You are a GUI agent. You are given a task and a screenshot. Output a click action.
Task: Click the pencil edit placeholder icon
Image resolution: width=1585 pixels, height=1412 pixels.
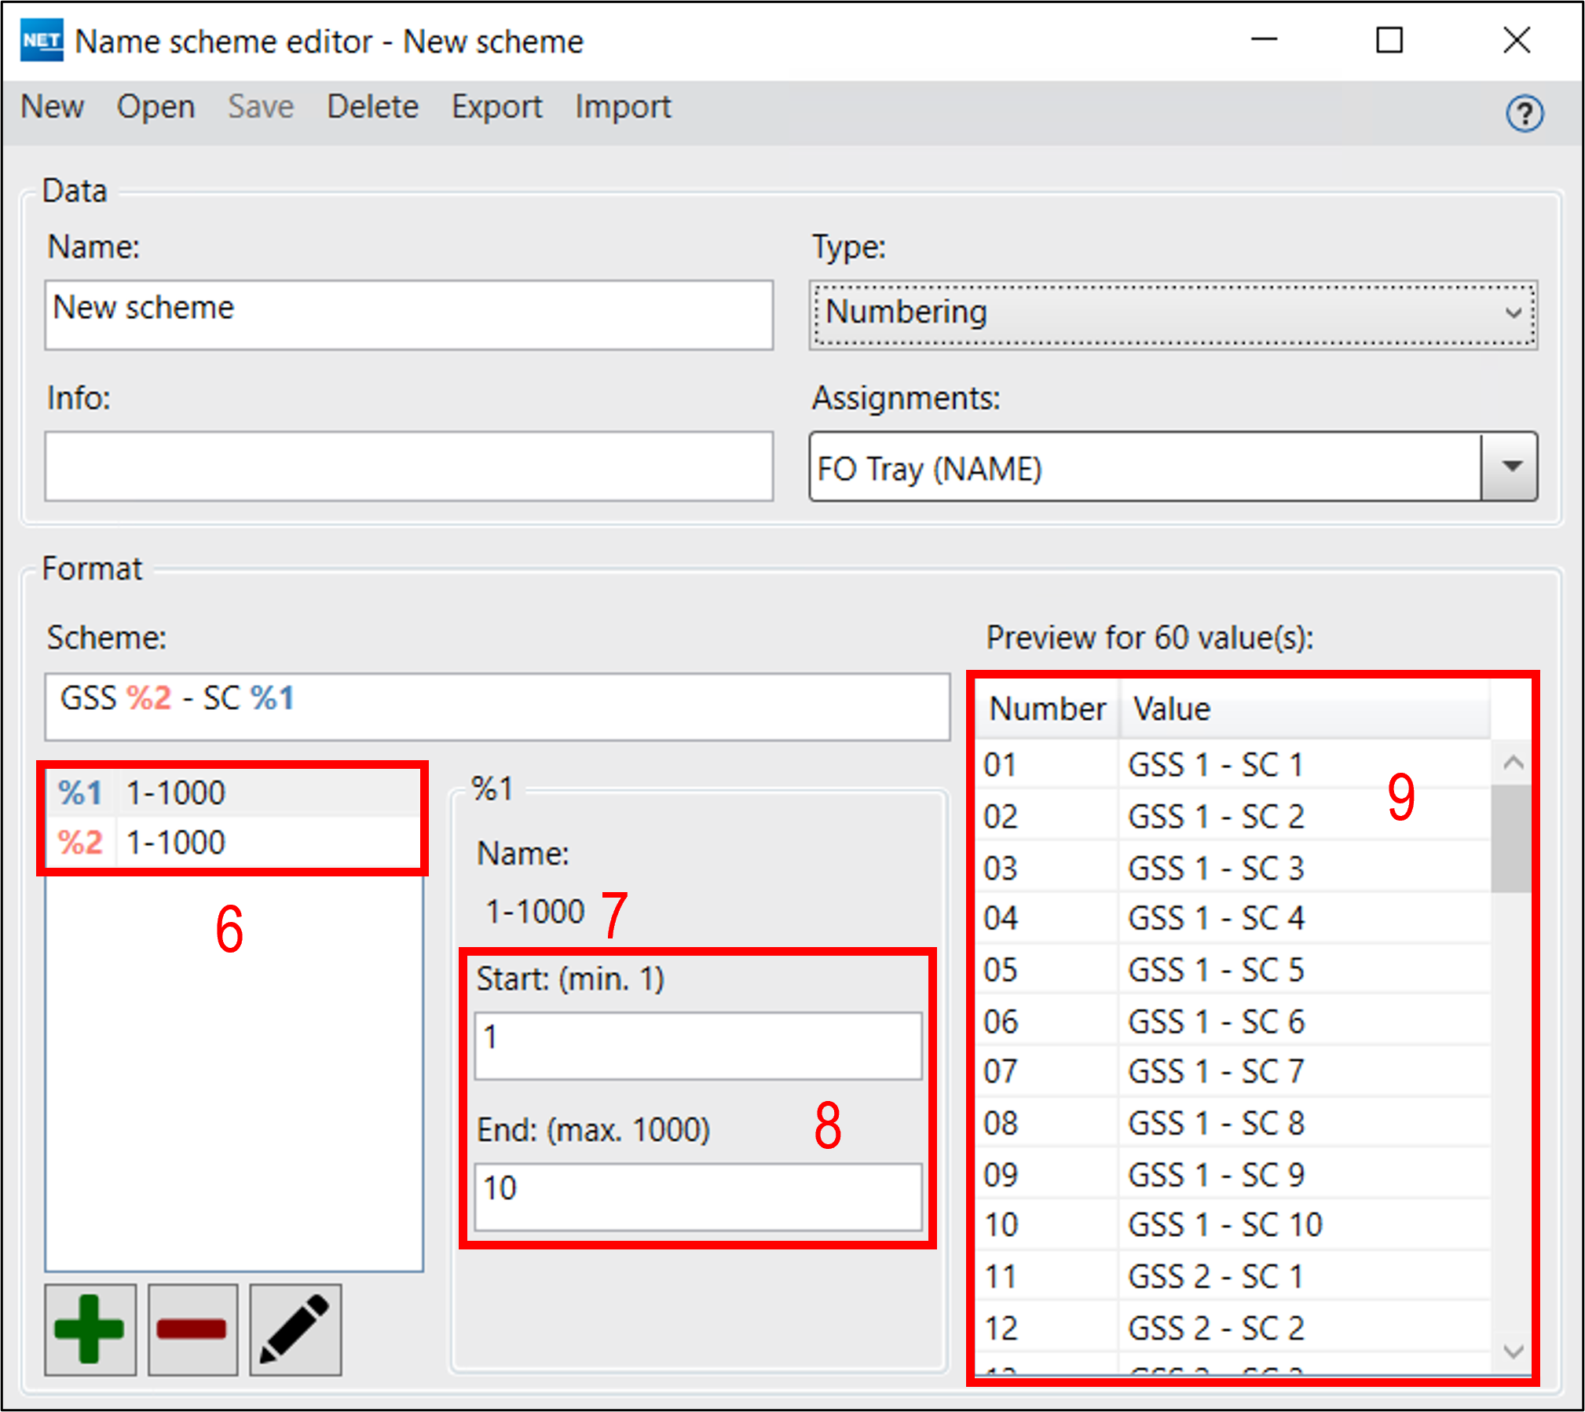click(295, 1329)
